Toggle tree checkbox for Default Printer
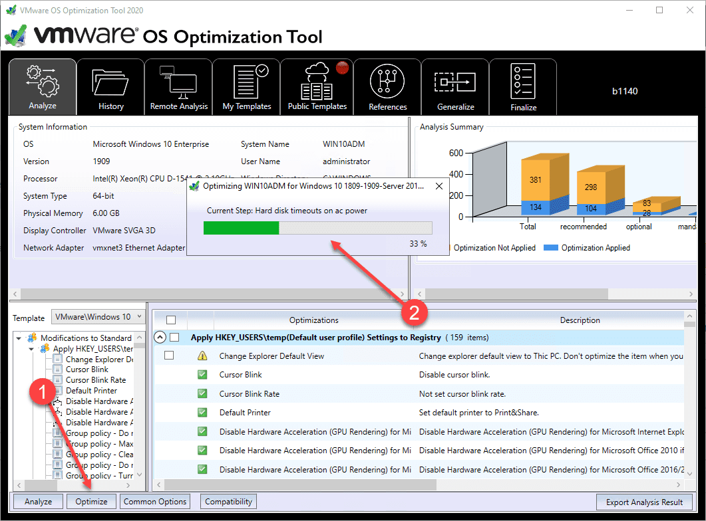 [58, 390]
